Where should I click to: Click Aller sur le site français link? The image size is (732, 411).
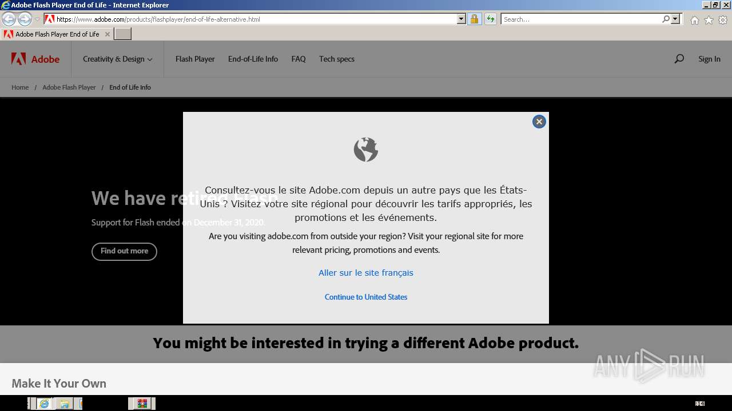[x=366, y=273]
